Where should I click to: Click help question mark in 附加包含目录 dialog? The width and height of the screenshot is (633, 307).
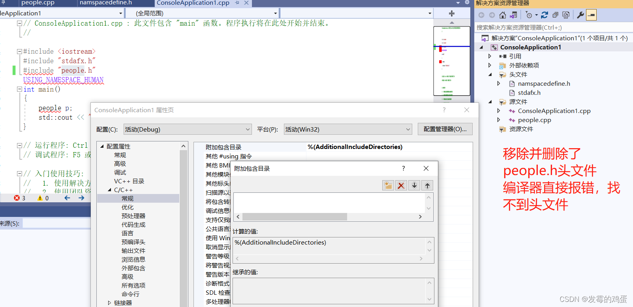403,168
